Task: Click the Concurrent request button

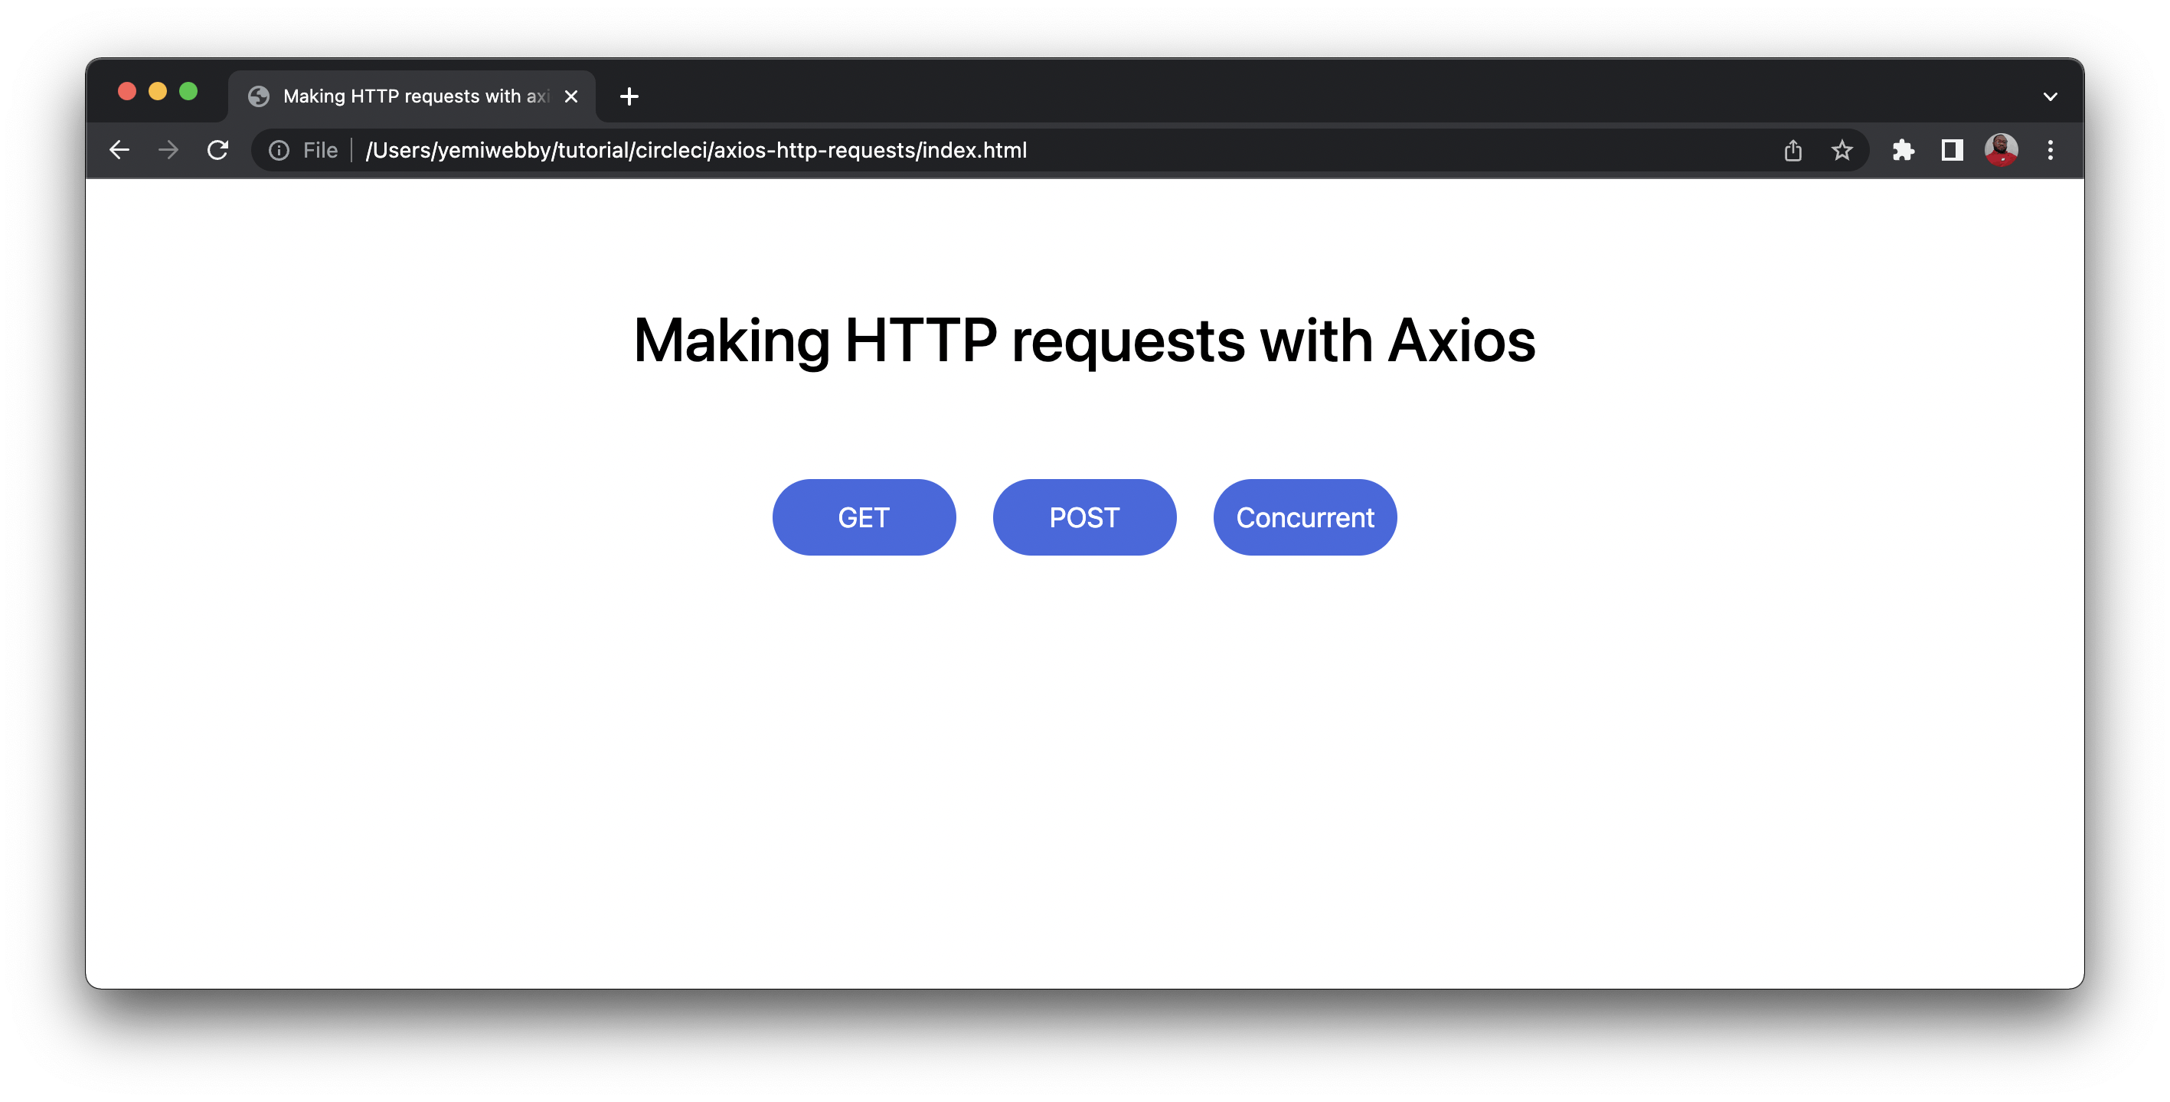Action: point(1304,517)
